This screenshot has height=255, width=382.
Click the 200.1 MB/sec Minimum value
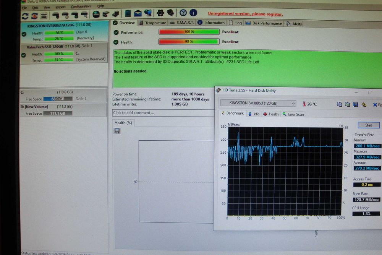point(367,146)
